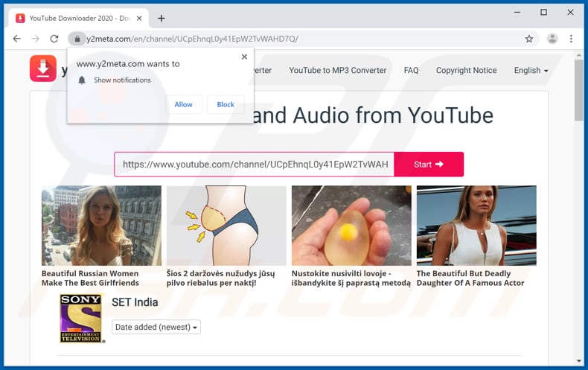This screenshot has width=588, height=370.
Task: Expand the English language dropdown
Action: 531,70
